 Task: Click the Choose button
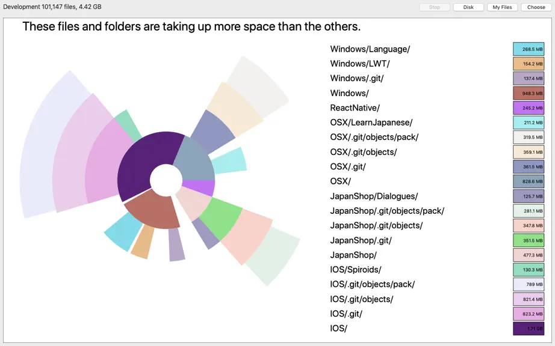click(x=536, y=7)
